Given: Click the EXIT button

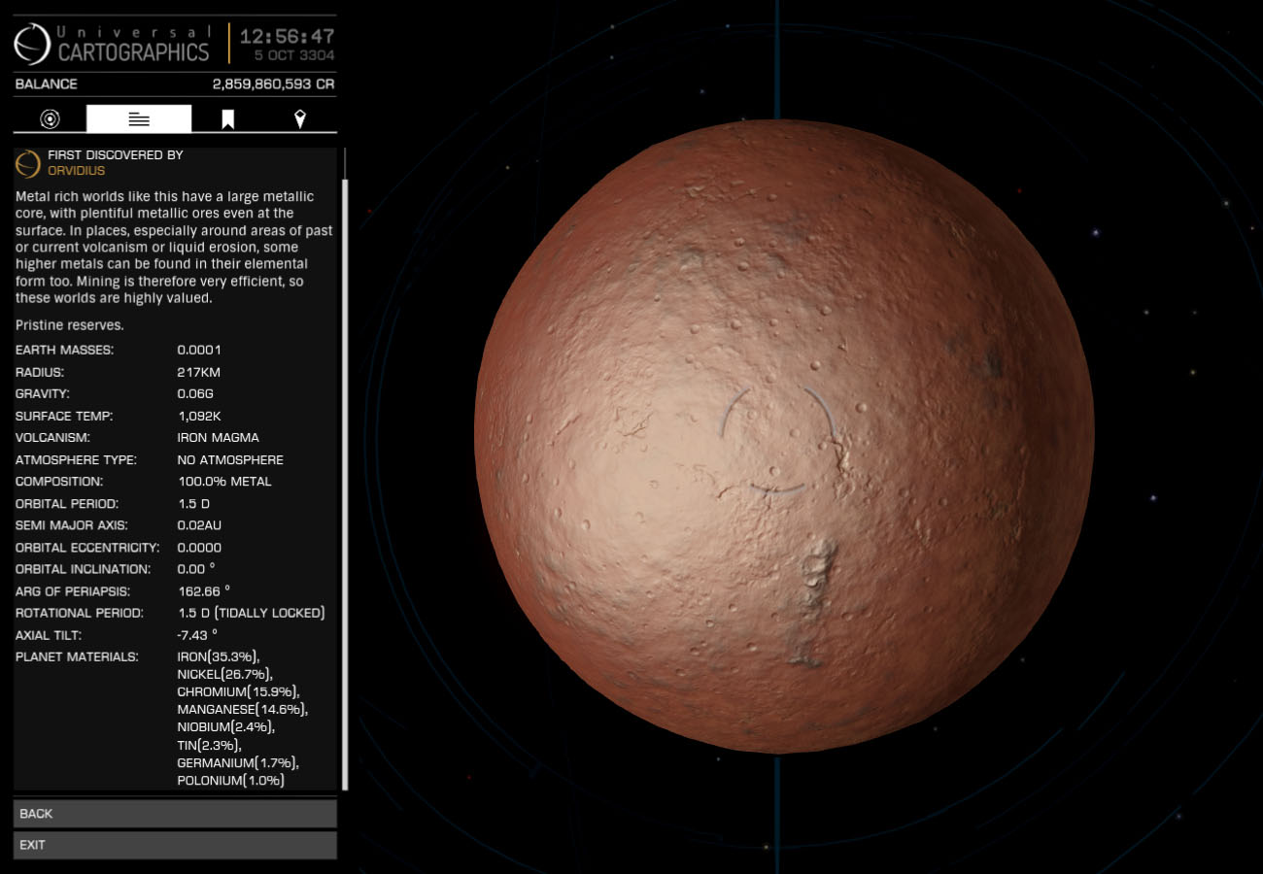Looking at the screenshot, I should pos(175,845).
